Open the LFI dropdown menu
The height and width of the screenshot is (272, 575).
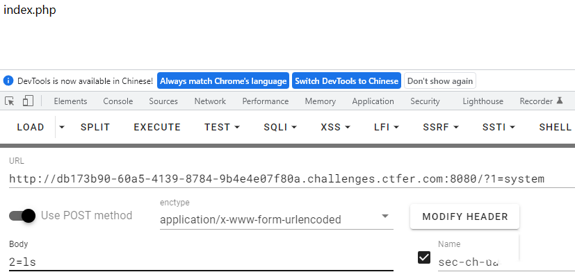pos(387,128)
